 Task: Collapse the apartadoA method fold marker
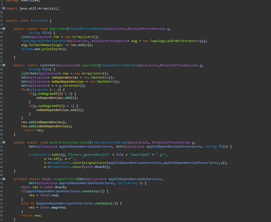coord(4,29)
